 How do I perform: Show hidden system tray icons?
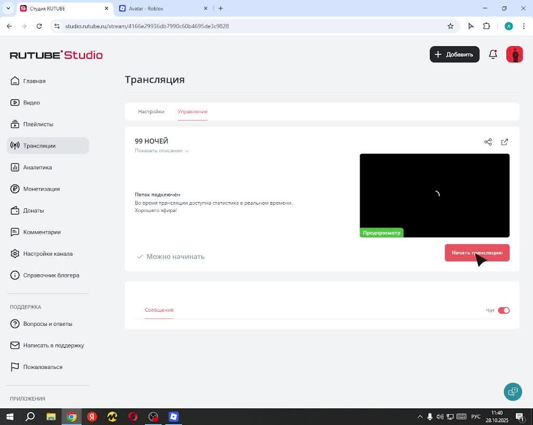[420, 417]
